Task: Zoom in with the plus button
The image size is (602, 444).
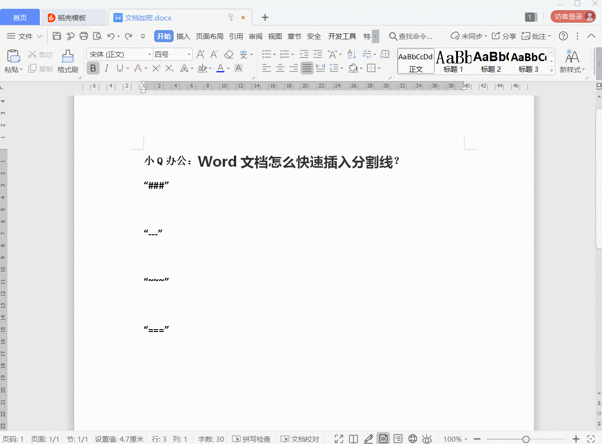Action: tap(576, 439)
